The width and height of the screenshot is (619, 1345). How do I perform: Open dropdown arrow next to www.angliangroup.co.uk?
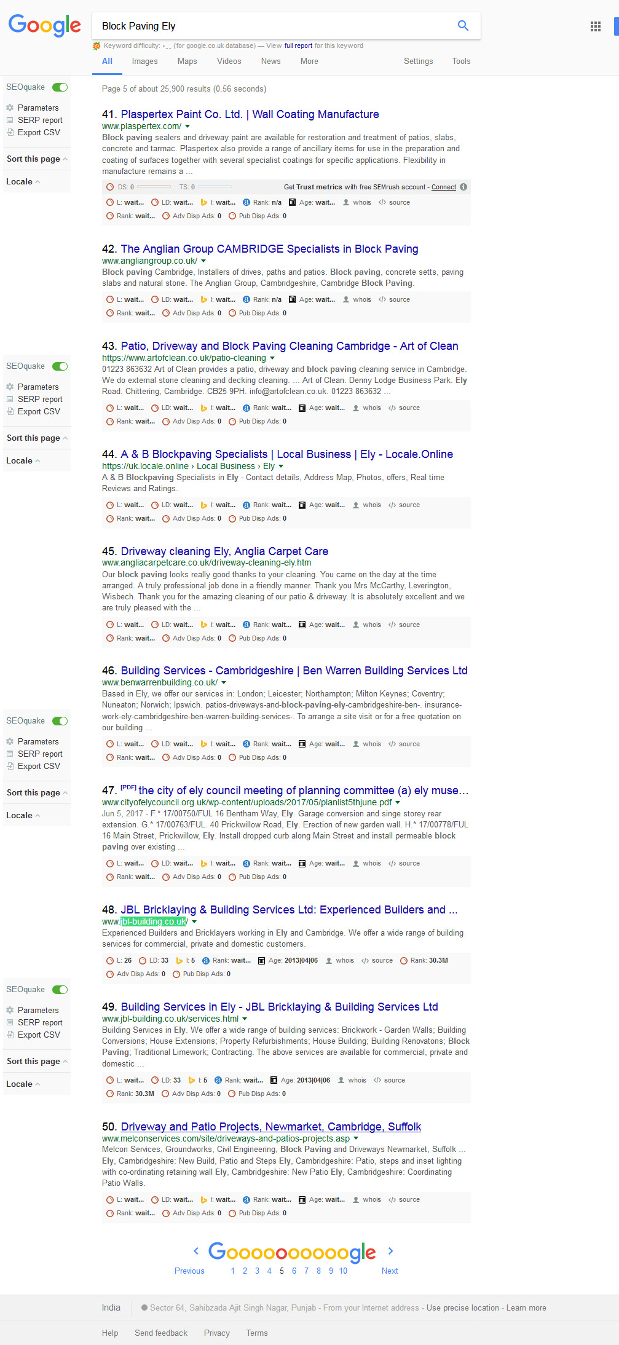[x=203, y=261]
